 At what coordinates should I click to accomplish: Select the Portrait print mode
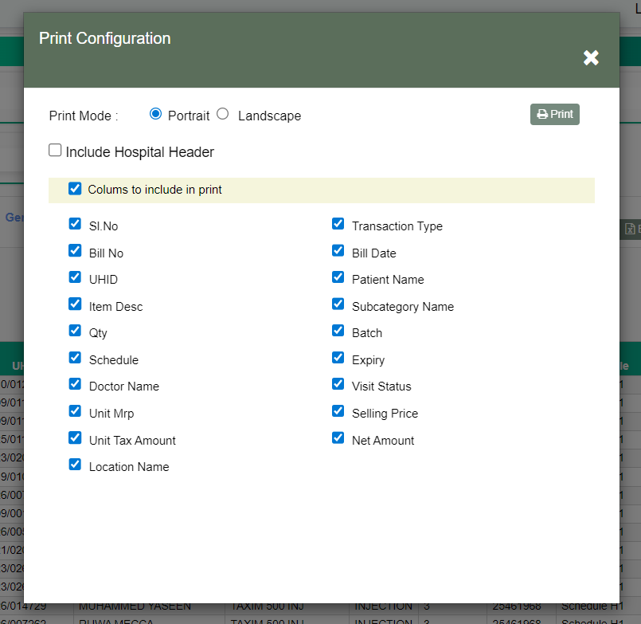click(156, 113)
